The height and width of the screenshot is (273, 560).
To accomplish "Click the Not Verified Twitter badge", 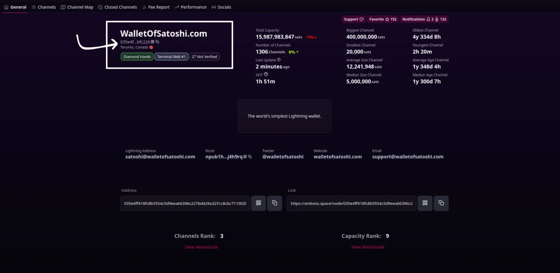I will [204, 57].
